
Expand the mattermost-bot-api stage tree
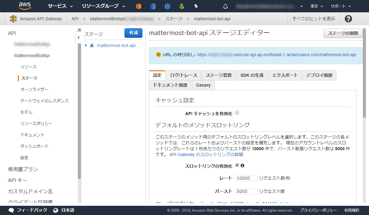click(x=86, y=45)
